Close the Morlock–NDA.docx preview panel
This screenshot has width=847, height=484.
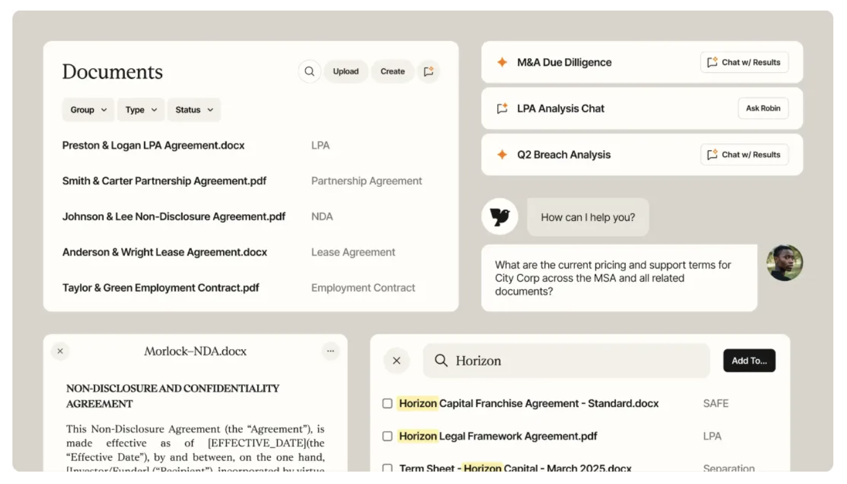(60, 351)
